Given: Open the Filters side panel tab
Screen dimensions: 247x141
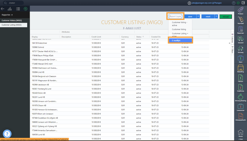Looking at the screenshot, I should 232,50.
